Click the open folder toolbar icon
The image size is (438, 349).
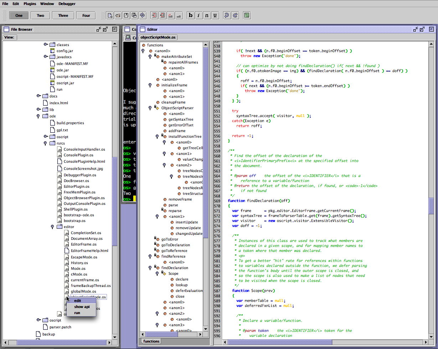click(x=118, y=15)
